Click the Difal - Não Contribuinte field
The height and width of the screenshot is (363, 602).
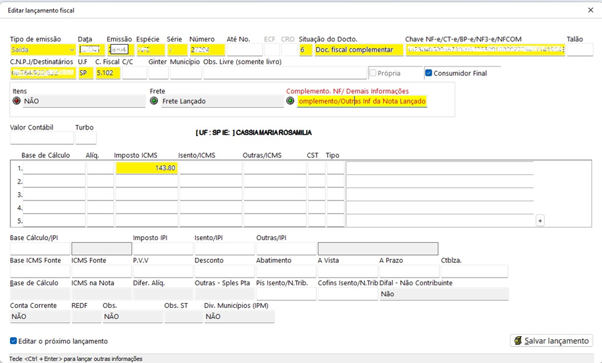pyautogui.click(x=444, y=294)
